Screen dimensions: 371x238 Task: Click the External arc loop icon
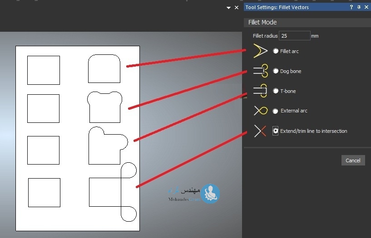coord(260,111)
